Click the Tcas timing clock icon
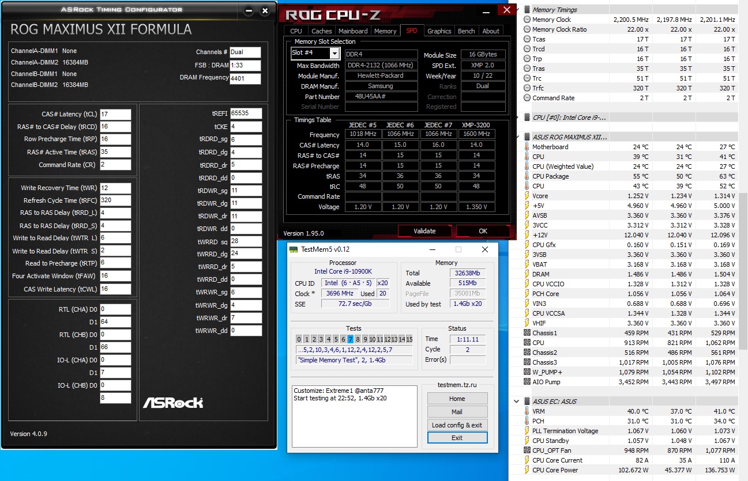Image resolution: width=748 pixels, height=481 pixels. [527, 39]
